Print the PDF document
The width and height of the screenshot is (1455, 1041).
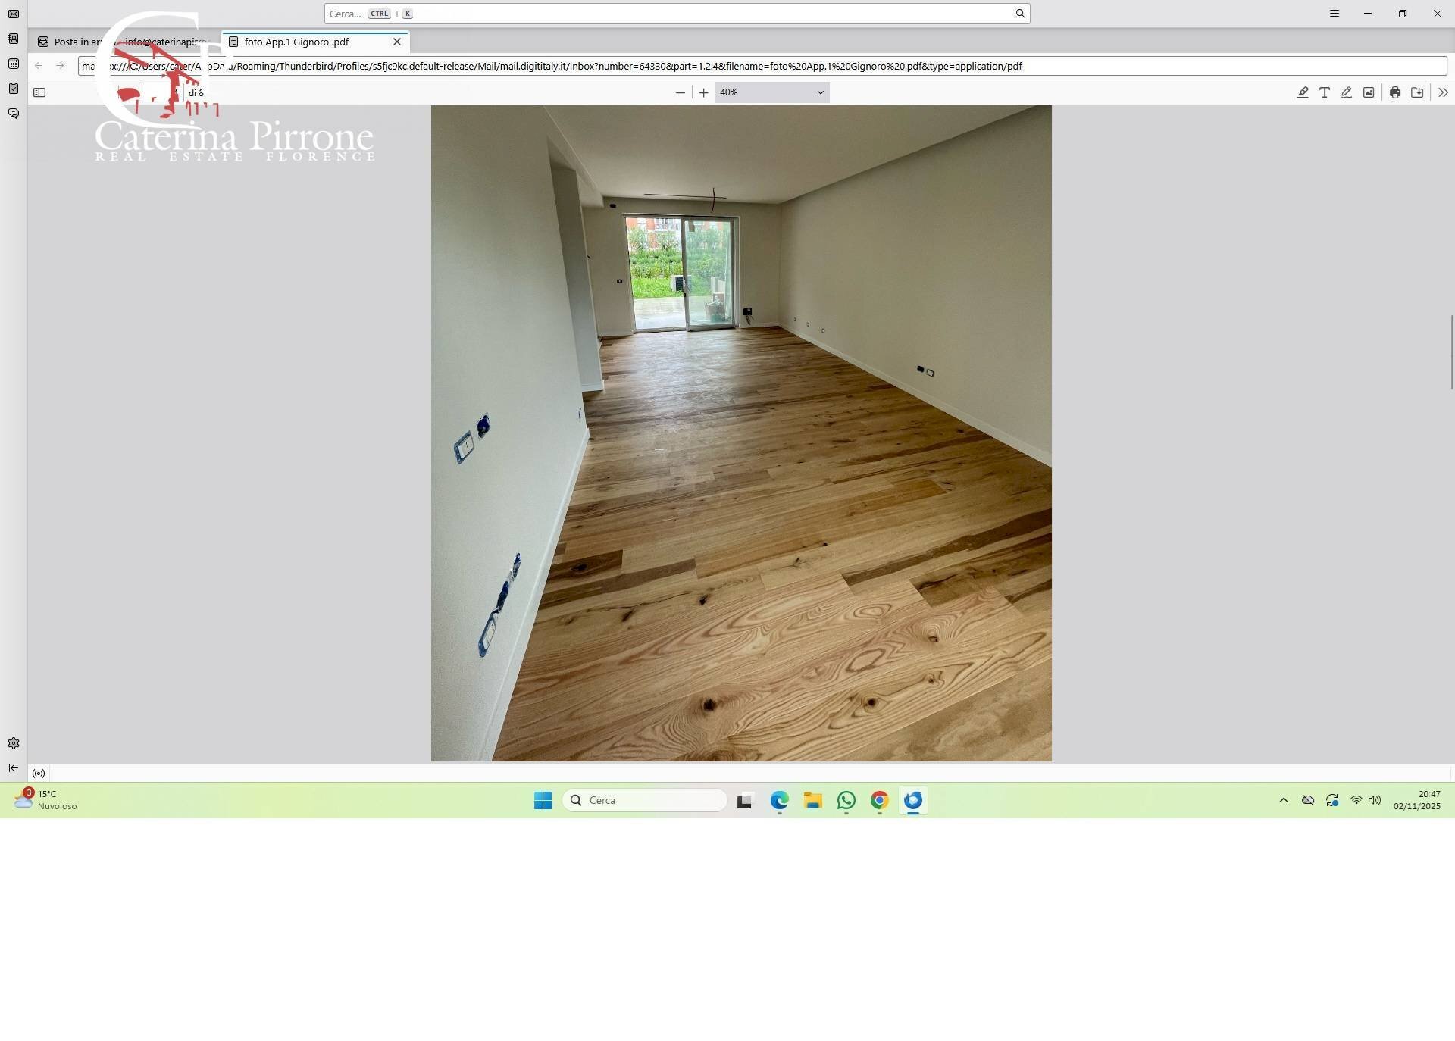tap(1394, 92)
